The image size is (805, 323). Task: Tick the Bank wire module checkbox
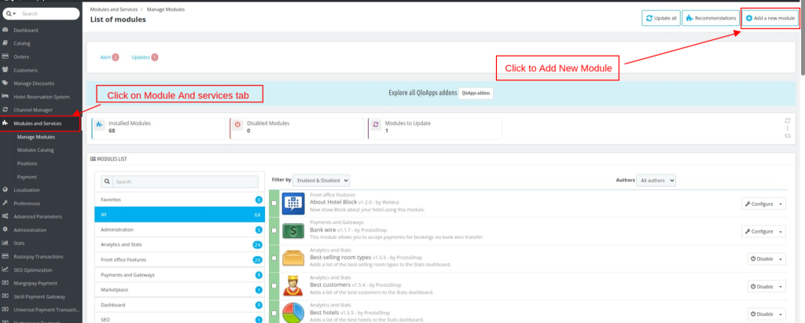coord(274,232)
